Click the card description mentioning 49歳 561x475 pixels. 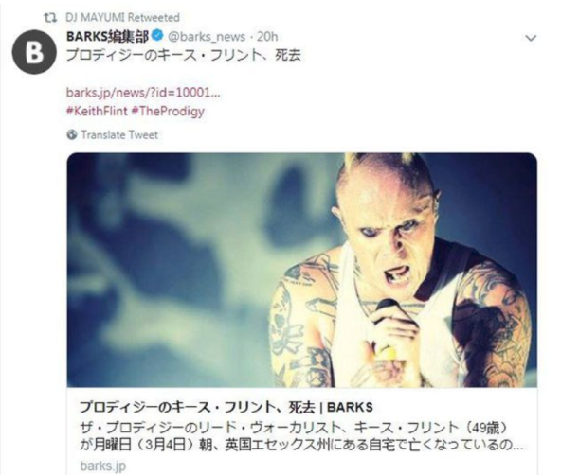(294, 427)
